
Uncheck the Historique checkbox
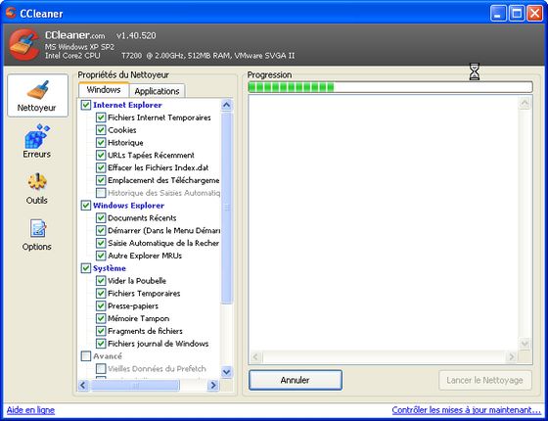(101, 143)
